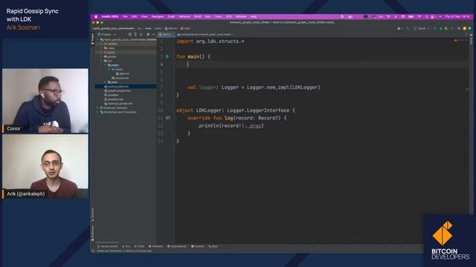Select settings.gradle.kts file

click(118, 104)
